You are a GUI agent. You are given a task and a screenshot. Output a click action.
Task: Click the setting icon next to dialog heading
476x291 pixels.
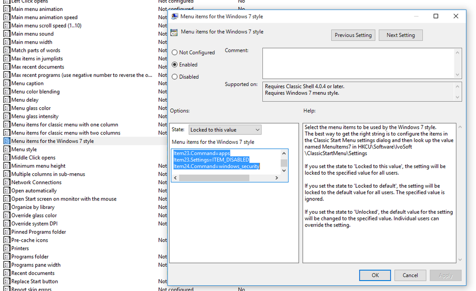click(174, 32)
